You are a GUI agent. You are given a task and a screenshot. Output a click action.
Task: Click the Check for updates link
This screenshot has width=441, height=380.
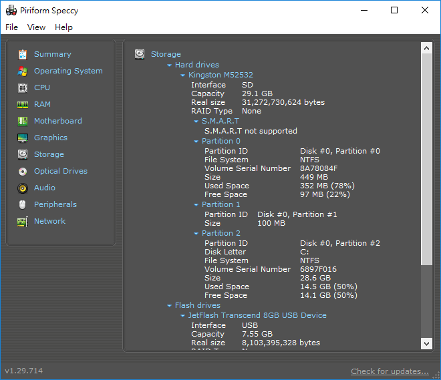[390, 371]
